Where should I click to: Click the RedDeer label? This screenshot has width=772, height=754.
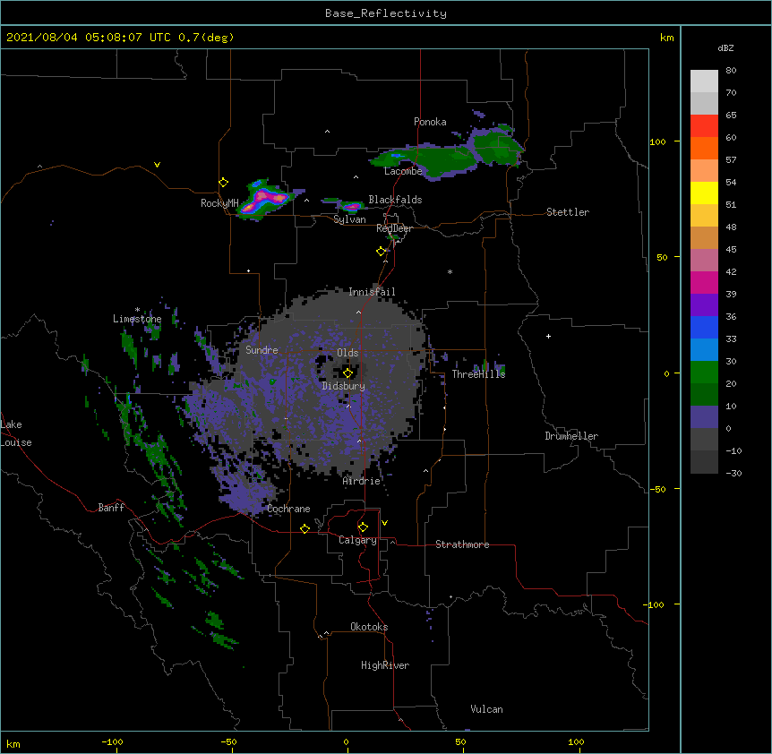(394, 228)
